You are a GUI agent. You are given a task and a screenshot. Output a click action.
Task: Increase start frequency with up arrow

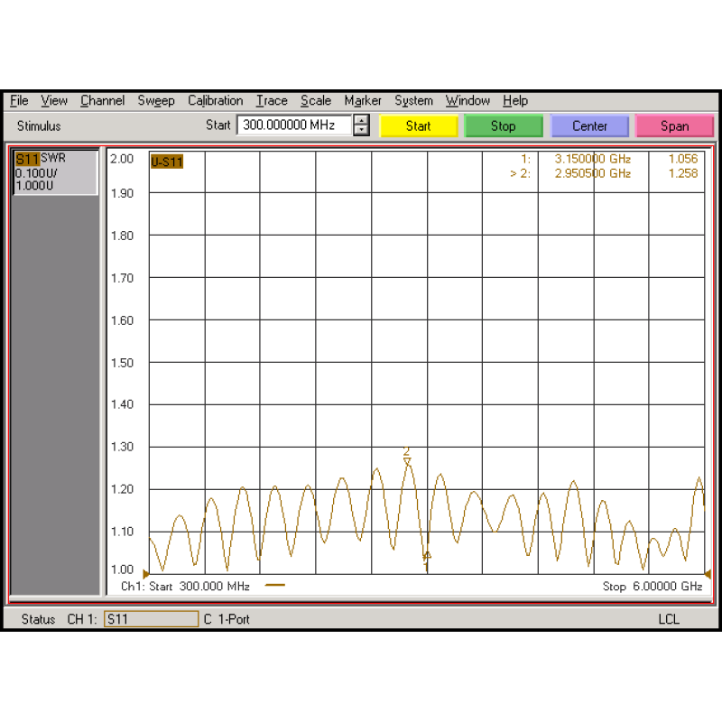coord(362,120)
